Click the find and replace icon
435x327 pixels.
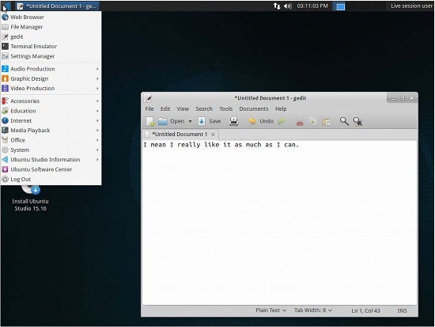click(357, 121)
